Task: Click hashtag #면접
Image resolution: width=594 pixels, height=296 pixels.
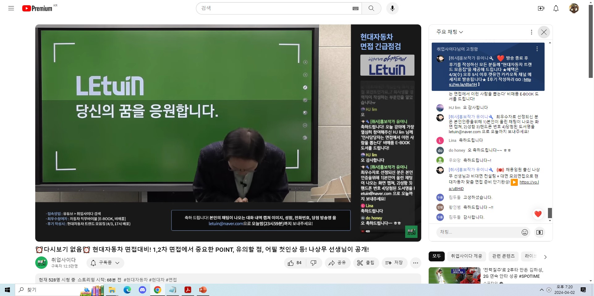Action: (171, 280)
